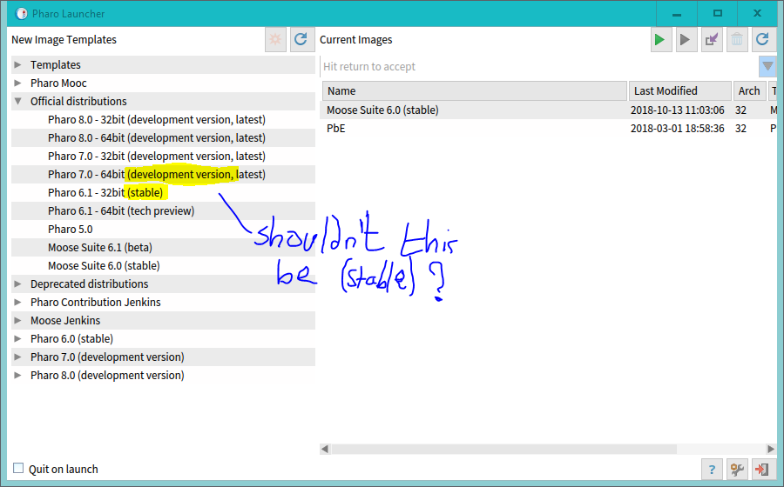Launch image without settings using gray play button
The image size is (784, 487).
pos(686,39)
